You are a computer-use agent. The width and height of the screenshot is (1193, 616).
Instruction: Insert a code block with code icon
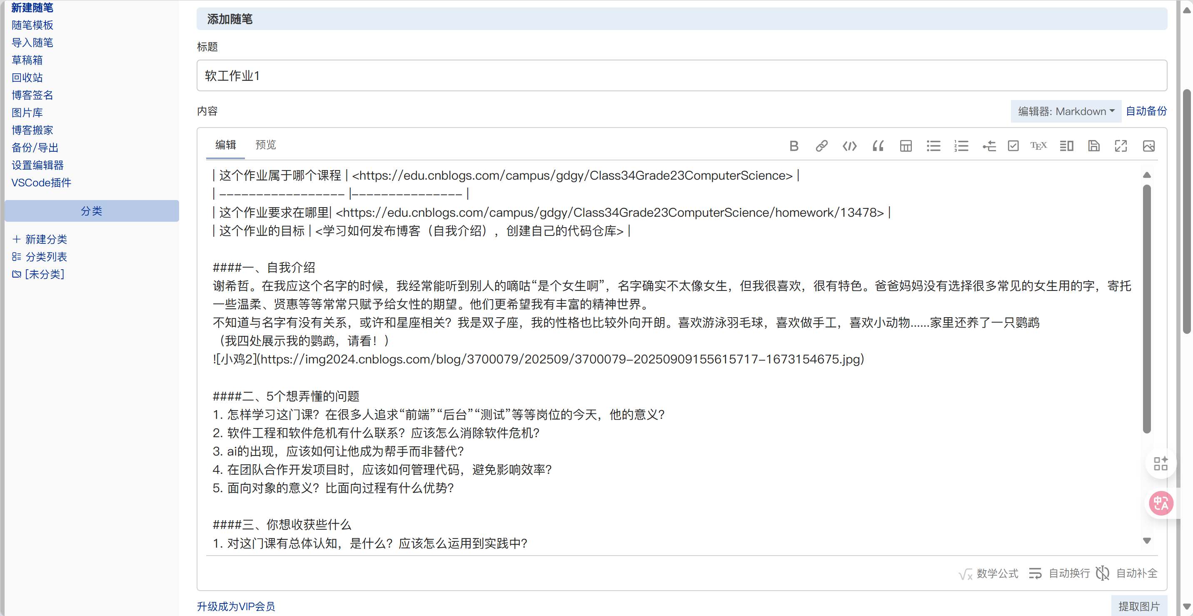coord(849,146)
